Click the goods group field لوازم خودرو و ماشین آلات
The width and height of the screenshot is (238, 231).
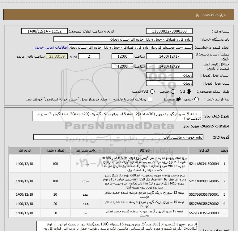[118, 137]
